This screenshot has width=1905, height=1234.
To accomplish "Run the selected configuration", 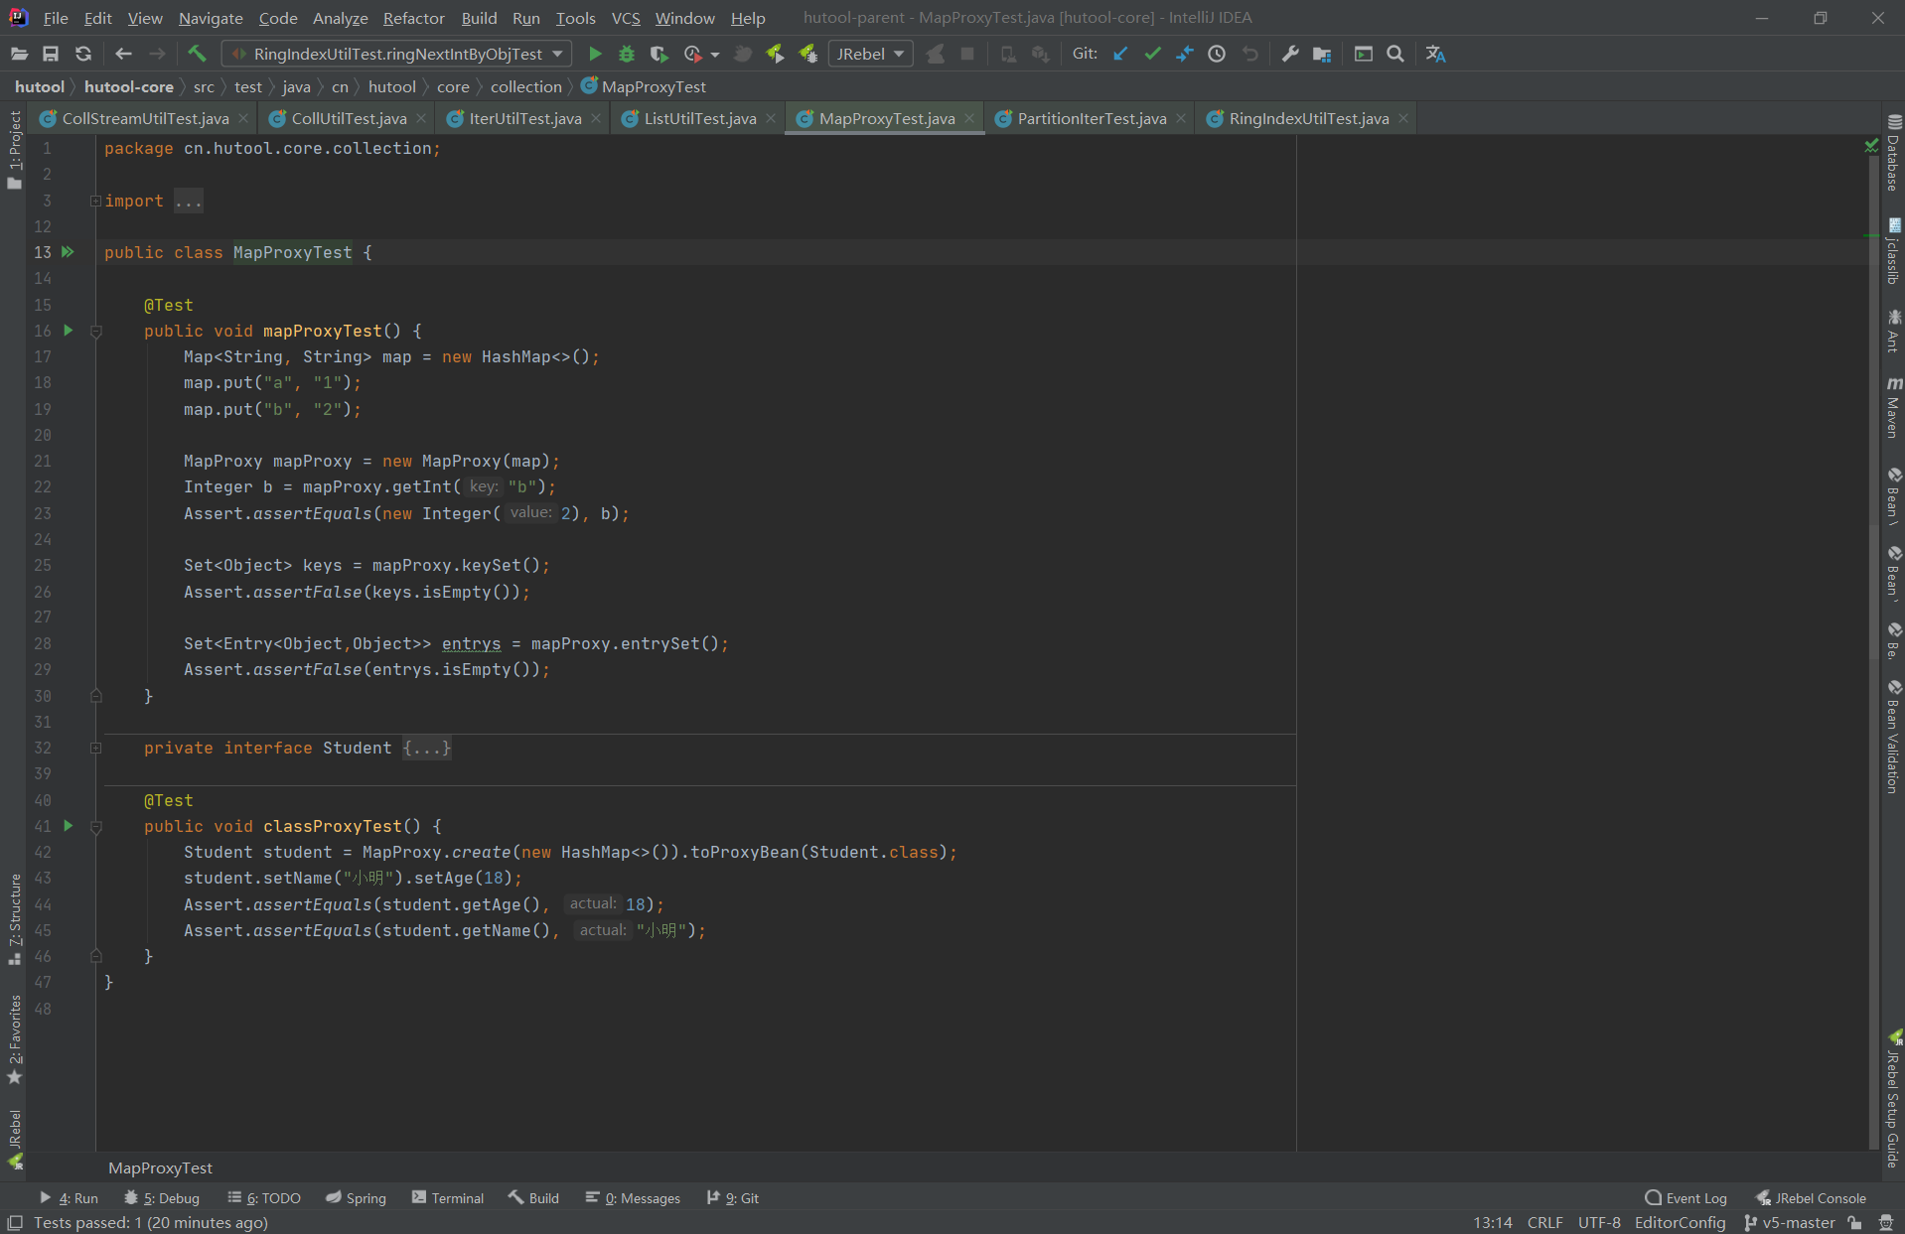I will (x=595, y=54).
